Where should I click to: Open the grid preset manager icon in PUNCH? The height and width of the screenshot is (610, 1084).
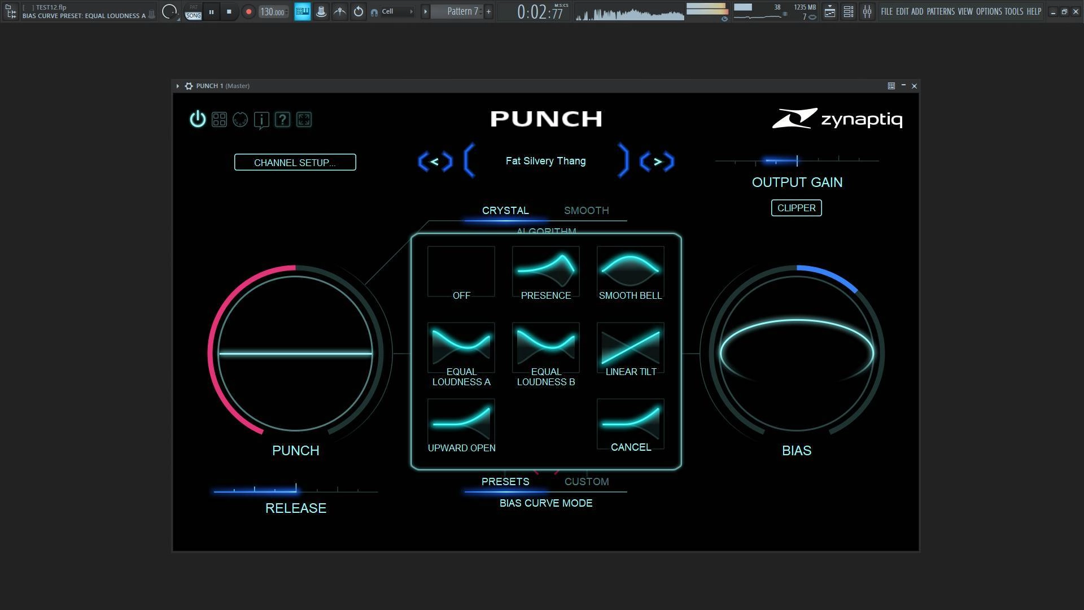[219, 119]
